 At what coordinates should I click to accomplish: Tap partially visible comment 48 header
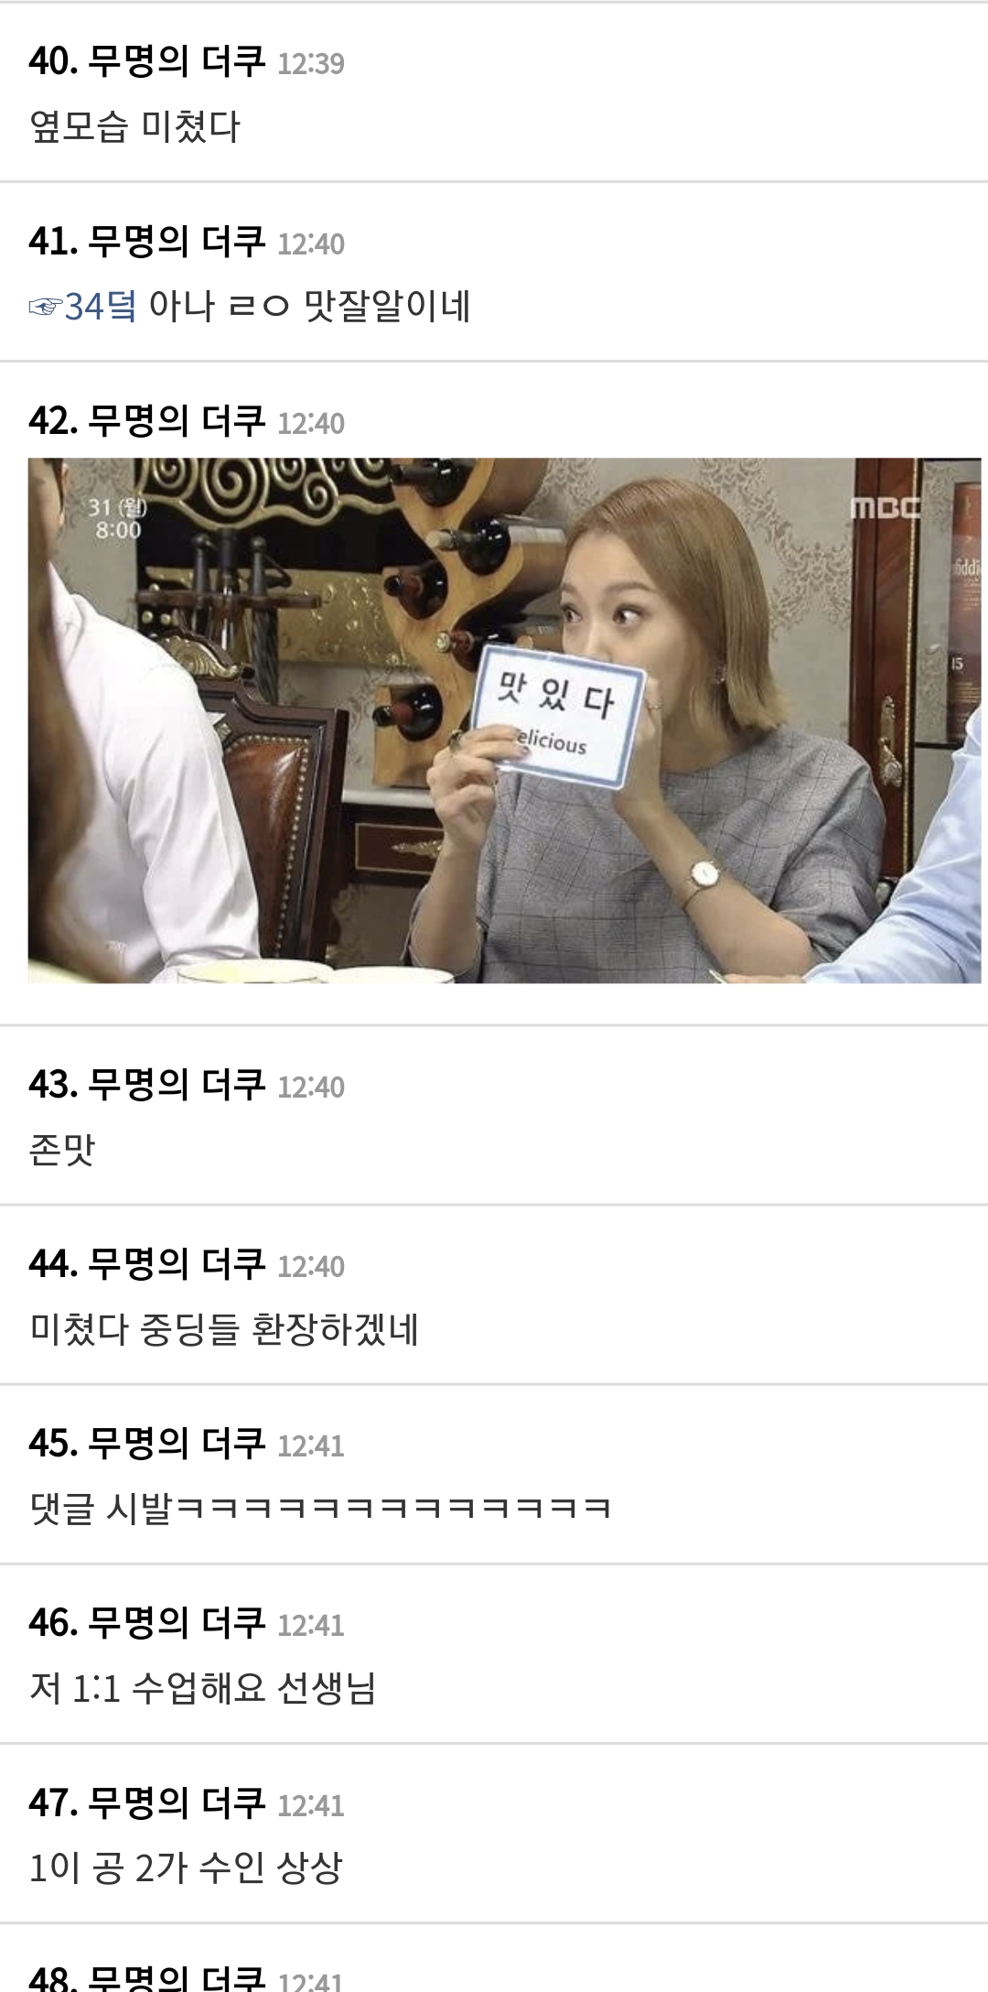point(186,1977)
